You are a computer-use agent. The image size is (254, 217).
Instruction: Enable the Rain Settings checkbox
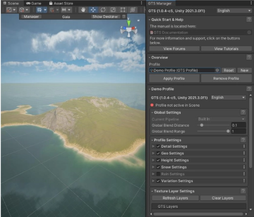pyautogui.click(x=158, y=174)
